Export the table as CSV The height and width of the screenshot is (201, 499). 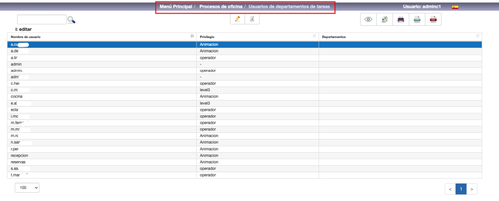417,20
